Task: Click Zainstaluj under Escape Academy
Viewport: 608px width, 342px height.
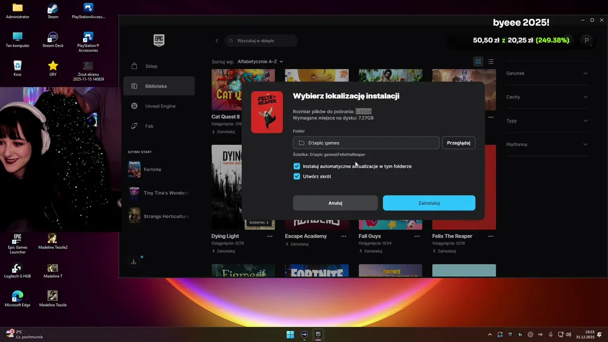Action: coord(297,244)
